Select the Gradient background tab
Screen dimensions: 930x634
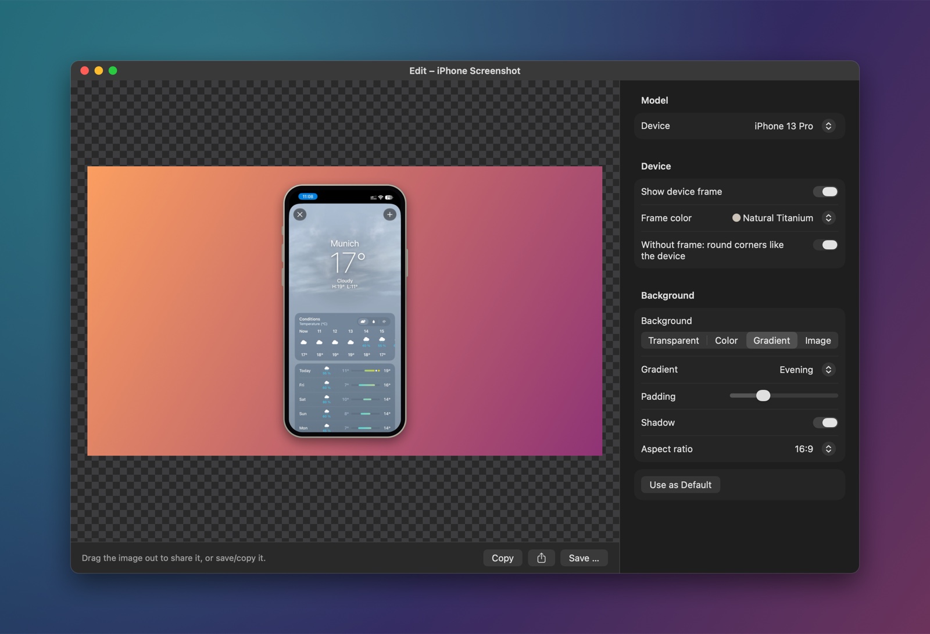[771, 341]
